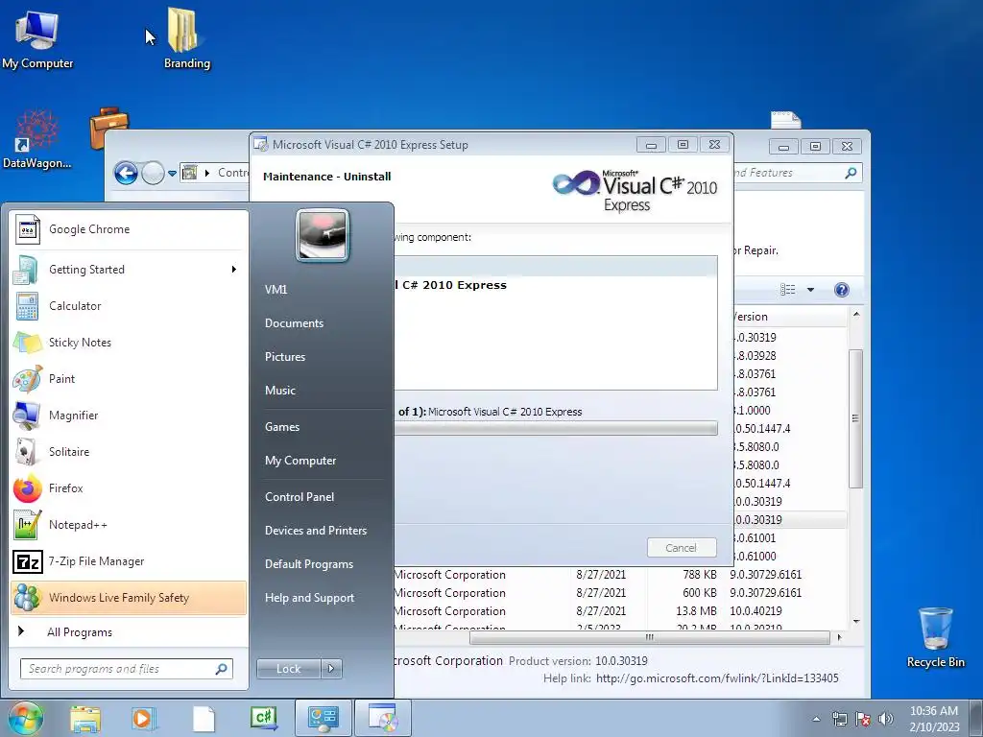Launch Firefox from the Start menu
Image resolution: width=983 pixels, height=737 pixels.
pyautogui.click(x=129, y=487)
